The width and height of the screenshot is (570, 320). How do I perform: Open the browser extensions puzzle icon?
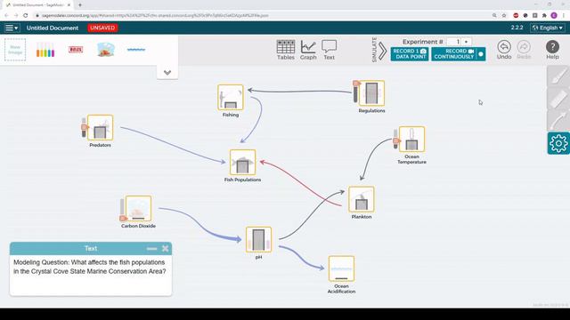(544, 16)
